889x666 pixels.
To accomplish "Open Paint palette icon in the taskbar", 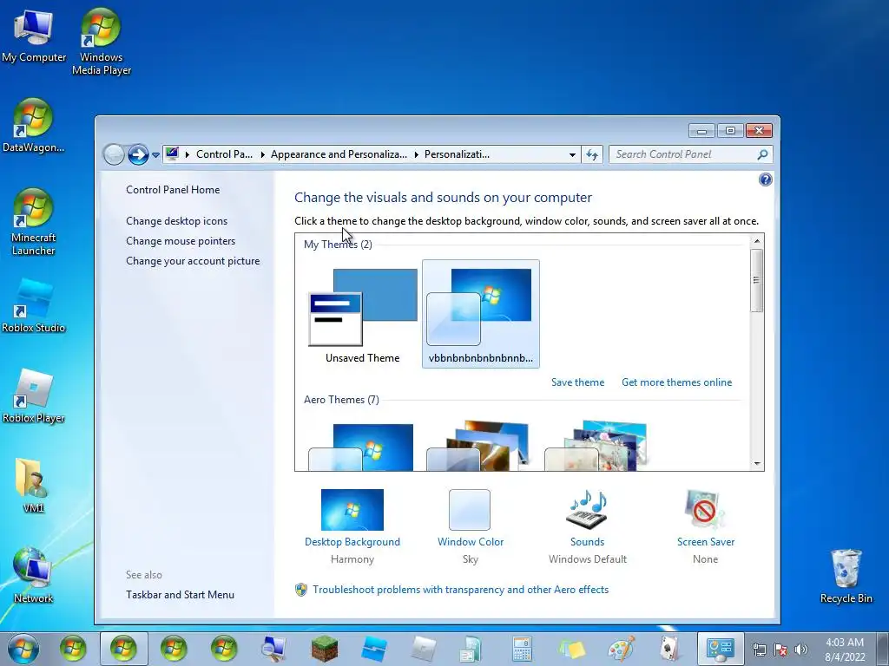I will coord(622,649).
